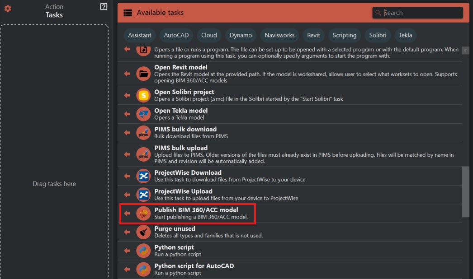
Task: Filter tasks by the Revit tag
Action: click(x=313, y=35)
